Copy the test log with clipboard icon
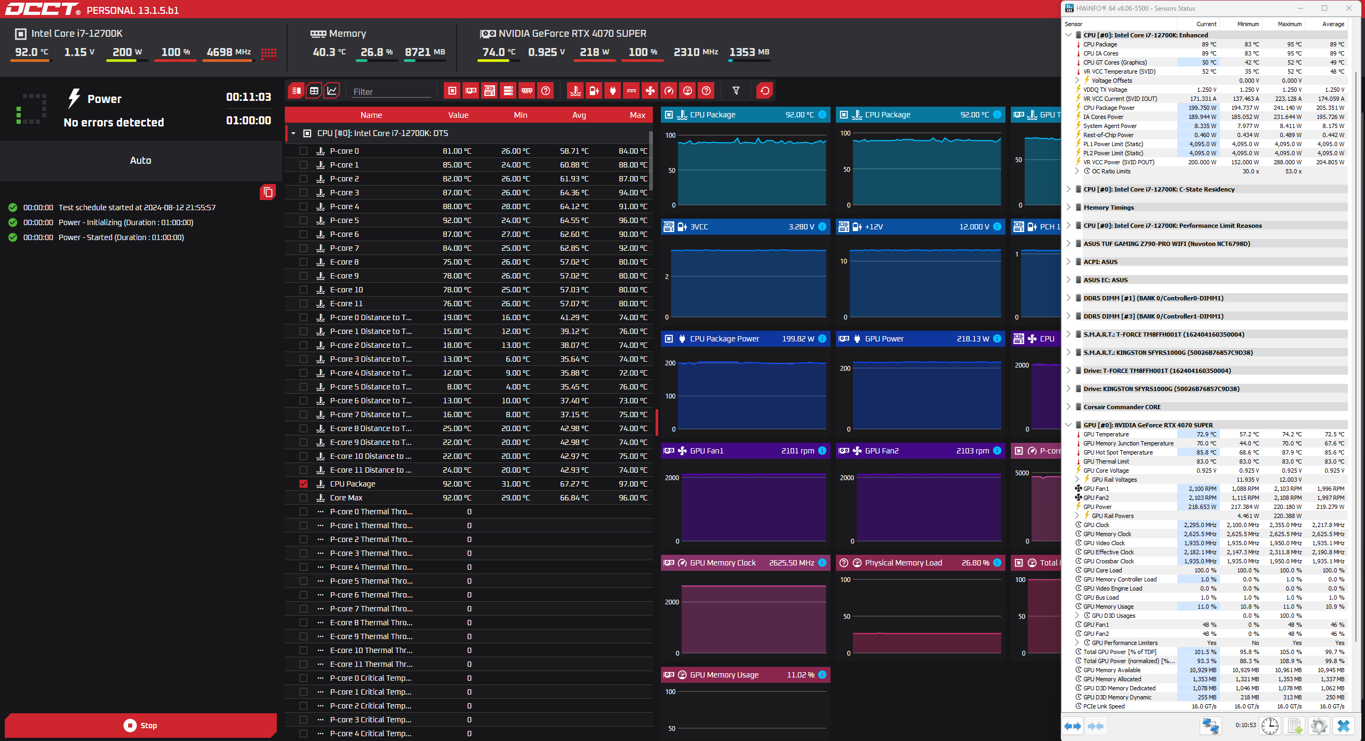 coord(268,192)
